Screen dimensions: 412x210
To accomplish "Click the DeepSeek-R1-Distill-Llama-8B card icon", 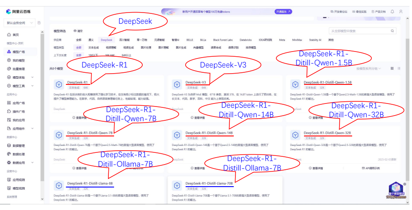I will point(59,186).
